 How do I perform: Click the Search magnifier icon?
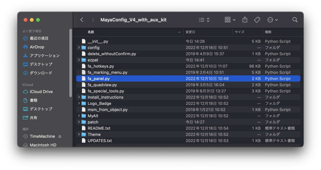pyautogui.click(x=295, y=20)
